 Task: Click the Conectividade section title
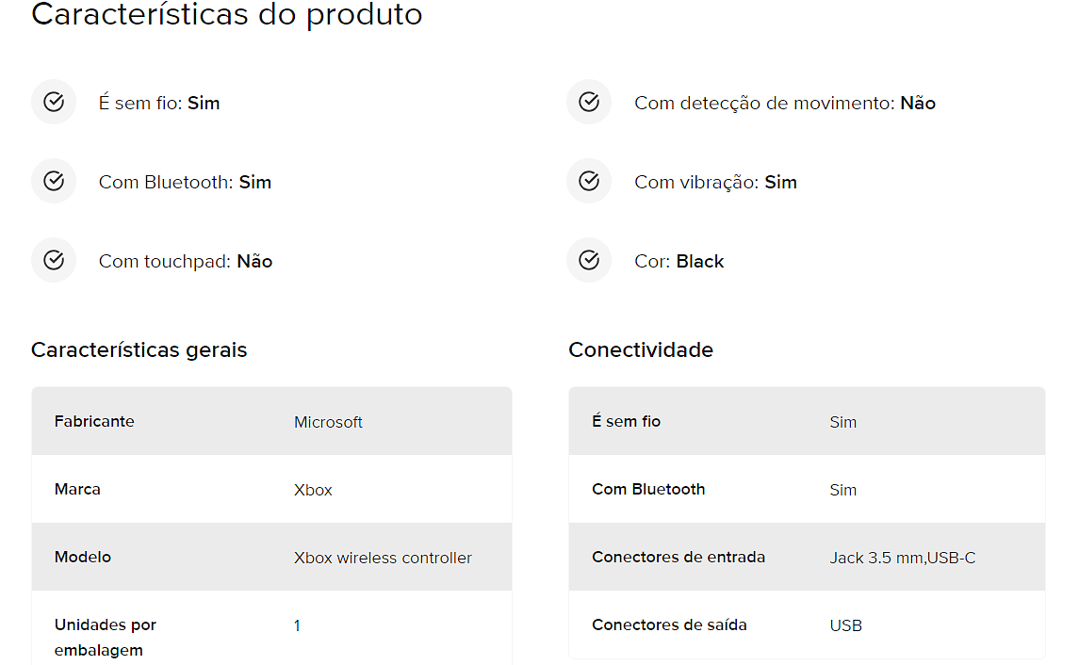[x=641, y=350]
